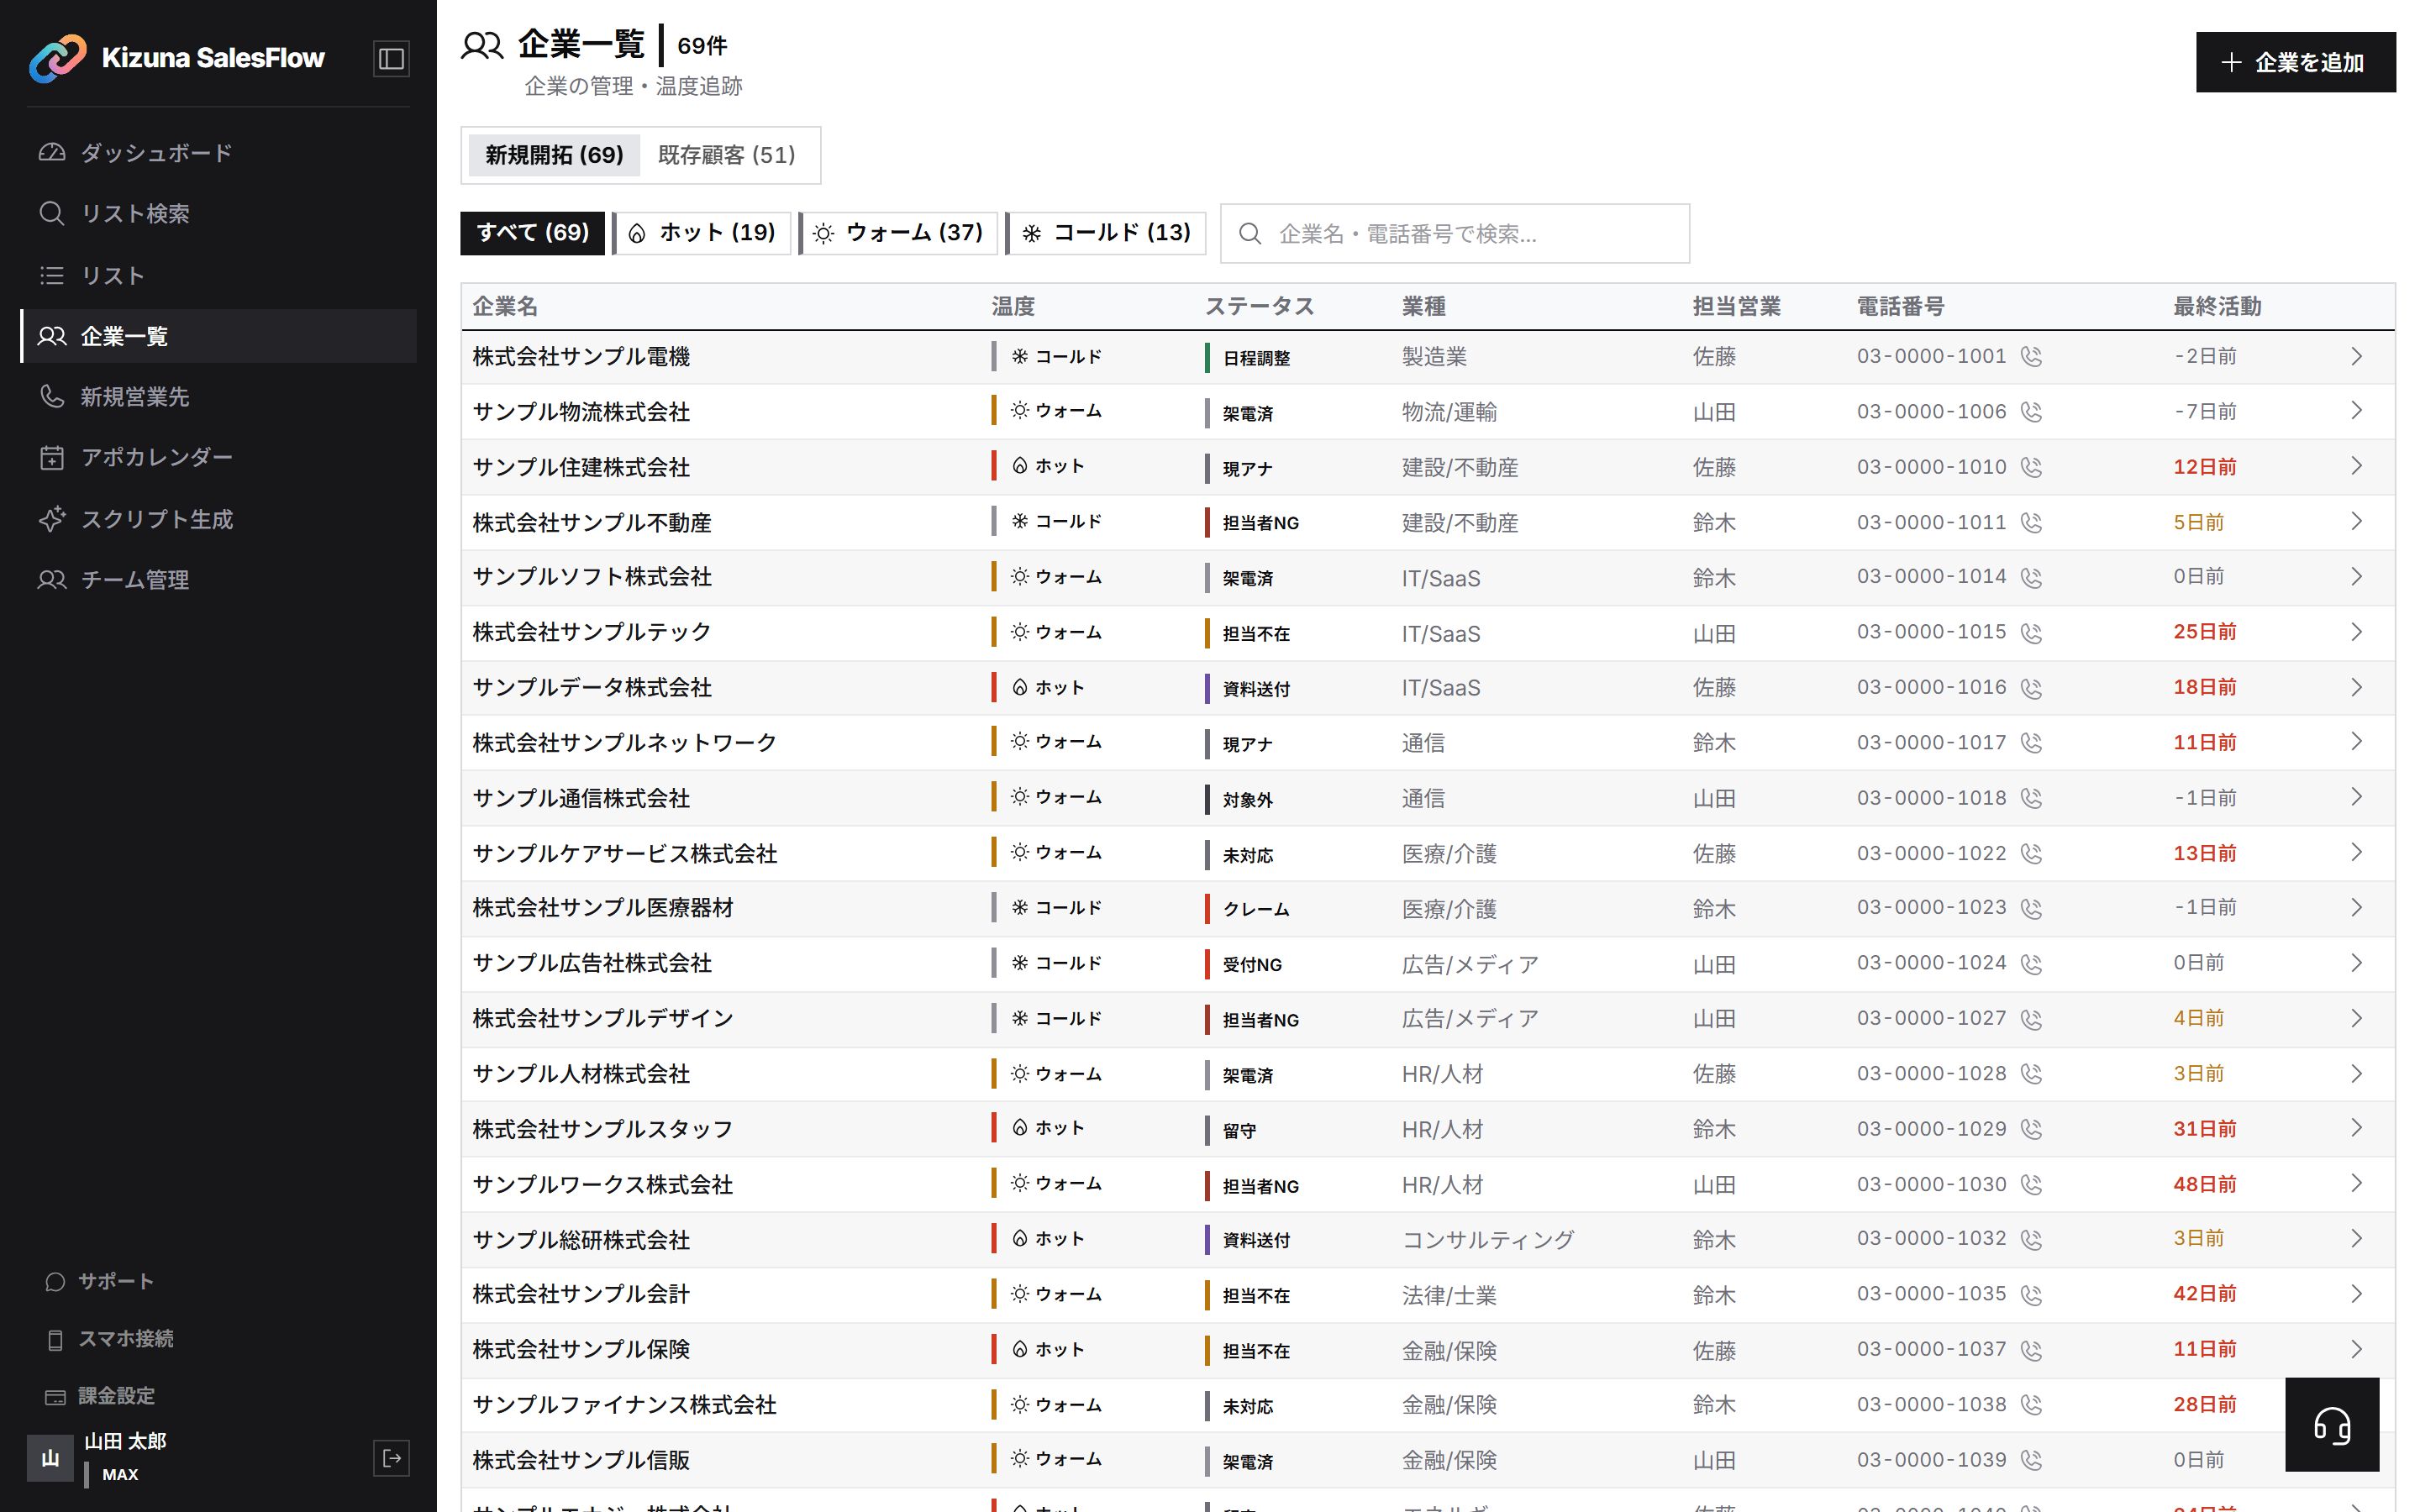Go to チーム管理 in the sidebar
2420x1512 pixels.
pos(218,580)
